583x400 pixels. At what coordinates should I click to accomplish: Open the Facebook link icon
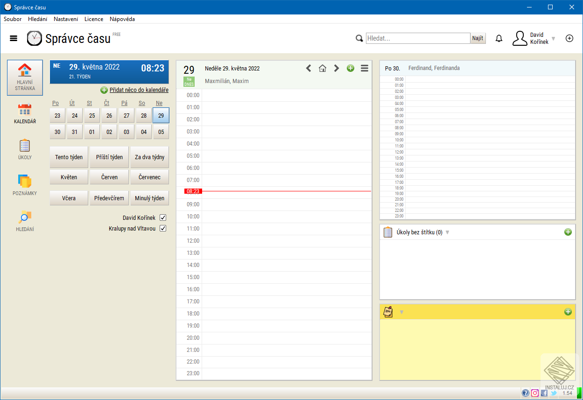(x=544, y=393)
